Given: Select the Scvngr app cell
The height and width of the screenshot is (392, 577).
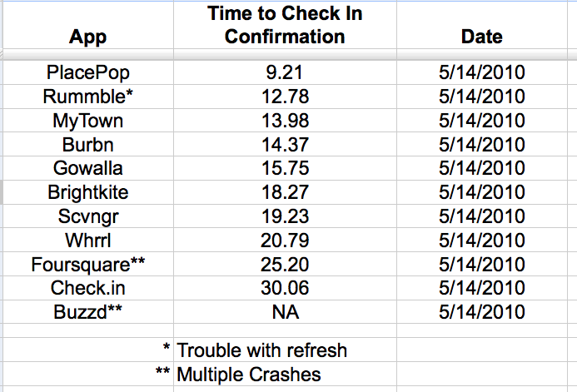Looking at the screenshot, I should pos(88,216).
